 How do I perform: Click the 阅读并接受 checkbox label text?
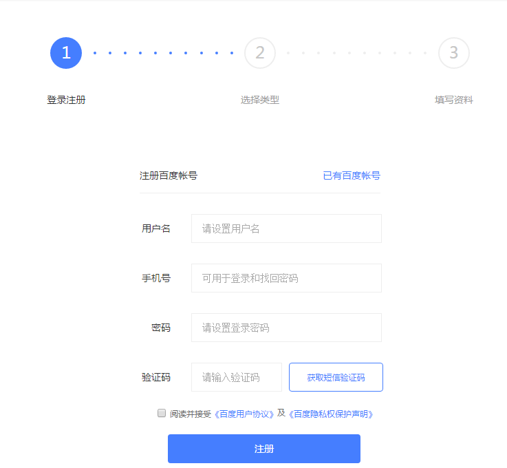coord(191,414)
